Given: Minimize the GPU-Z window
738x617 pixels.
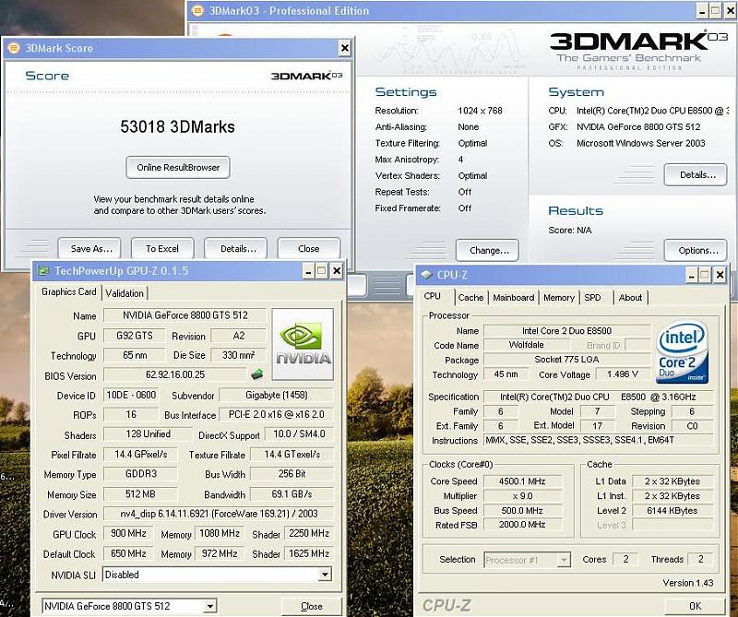Looking at the screenshot, I should tap(308, 270).
